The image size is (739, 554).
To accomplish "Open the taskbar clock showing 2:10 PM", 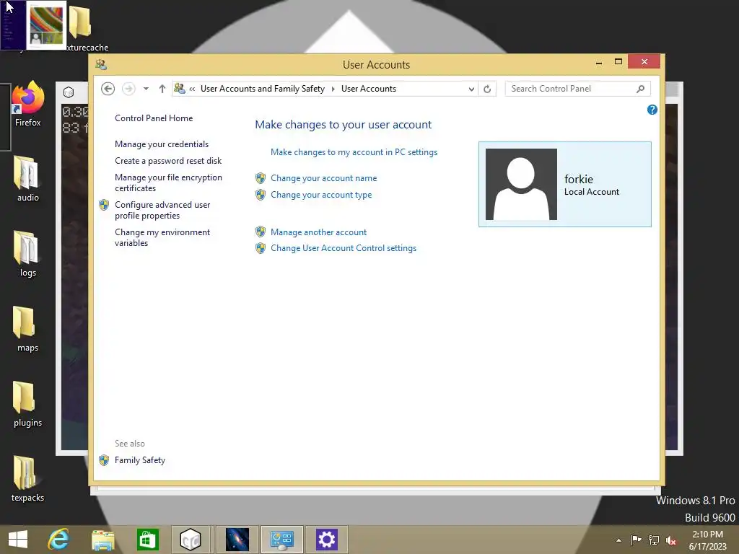I will [707, 540].
